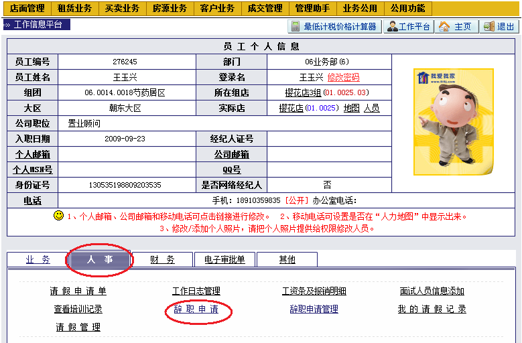This screenshot has height=343, width=522.
Task: Click employee number 276245
Action: click(125, 62)
